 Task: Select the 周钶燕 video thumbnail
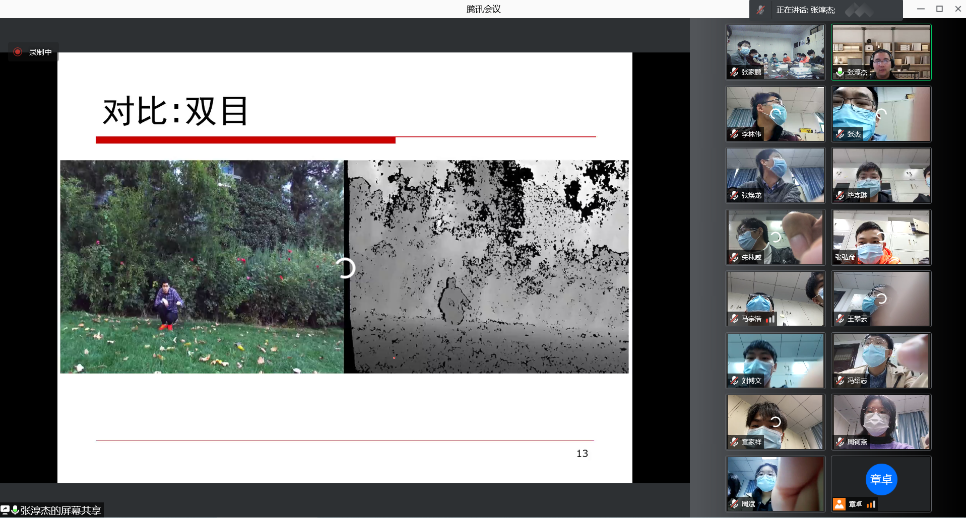coord(881,422)
